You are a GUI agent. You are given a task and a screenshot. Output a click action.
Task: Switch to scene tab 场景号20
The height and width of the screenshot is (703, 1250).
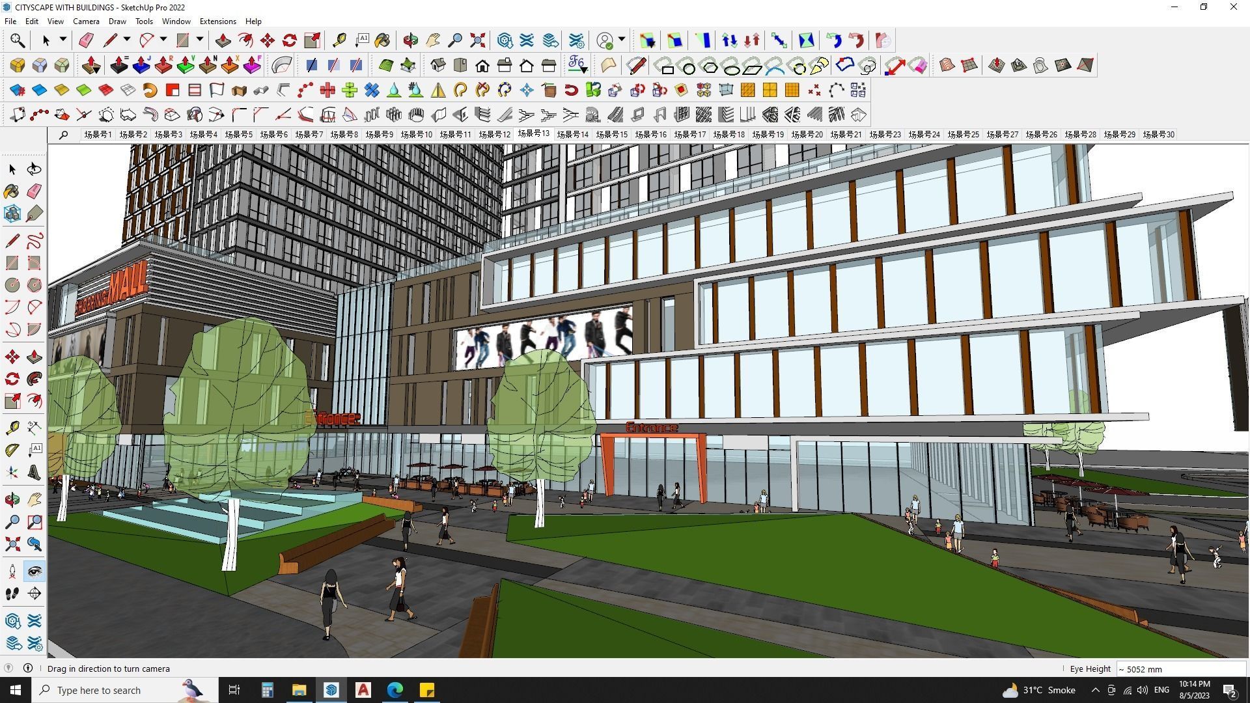tap(807, 135)
